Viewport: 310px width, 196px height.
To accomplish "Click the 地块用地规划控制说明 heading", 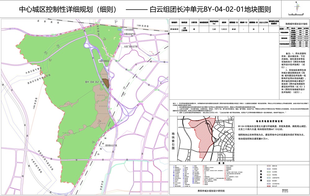I will [269, 121].
